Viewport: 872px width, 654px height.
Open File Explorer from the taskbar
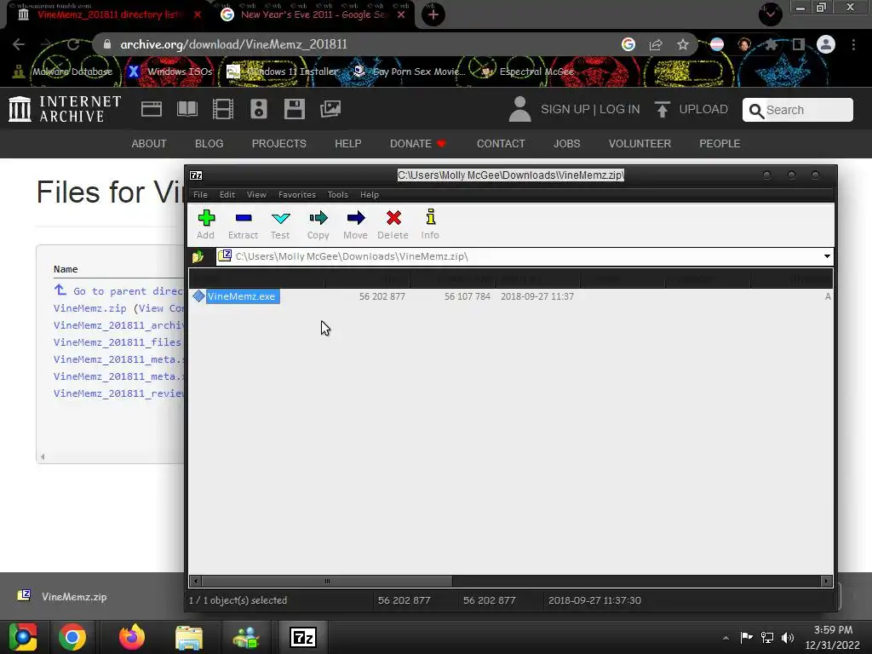(x=189, y=637)
